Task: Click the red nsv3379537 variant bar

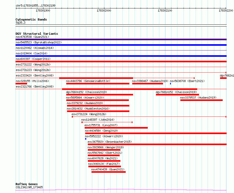Action: 201,100
